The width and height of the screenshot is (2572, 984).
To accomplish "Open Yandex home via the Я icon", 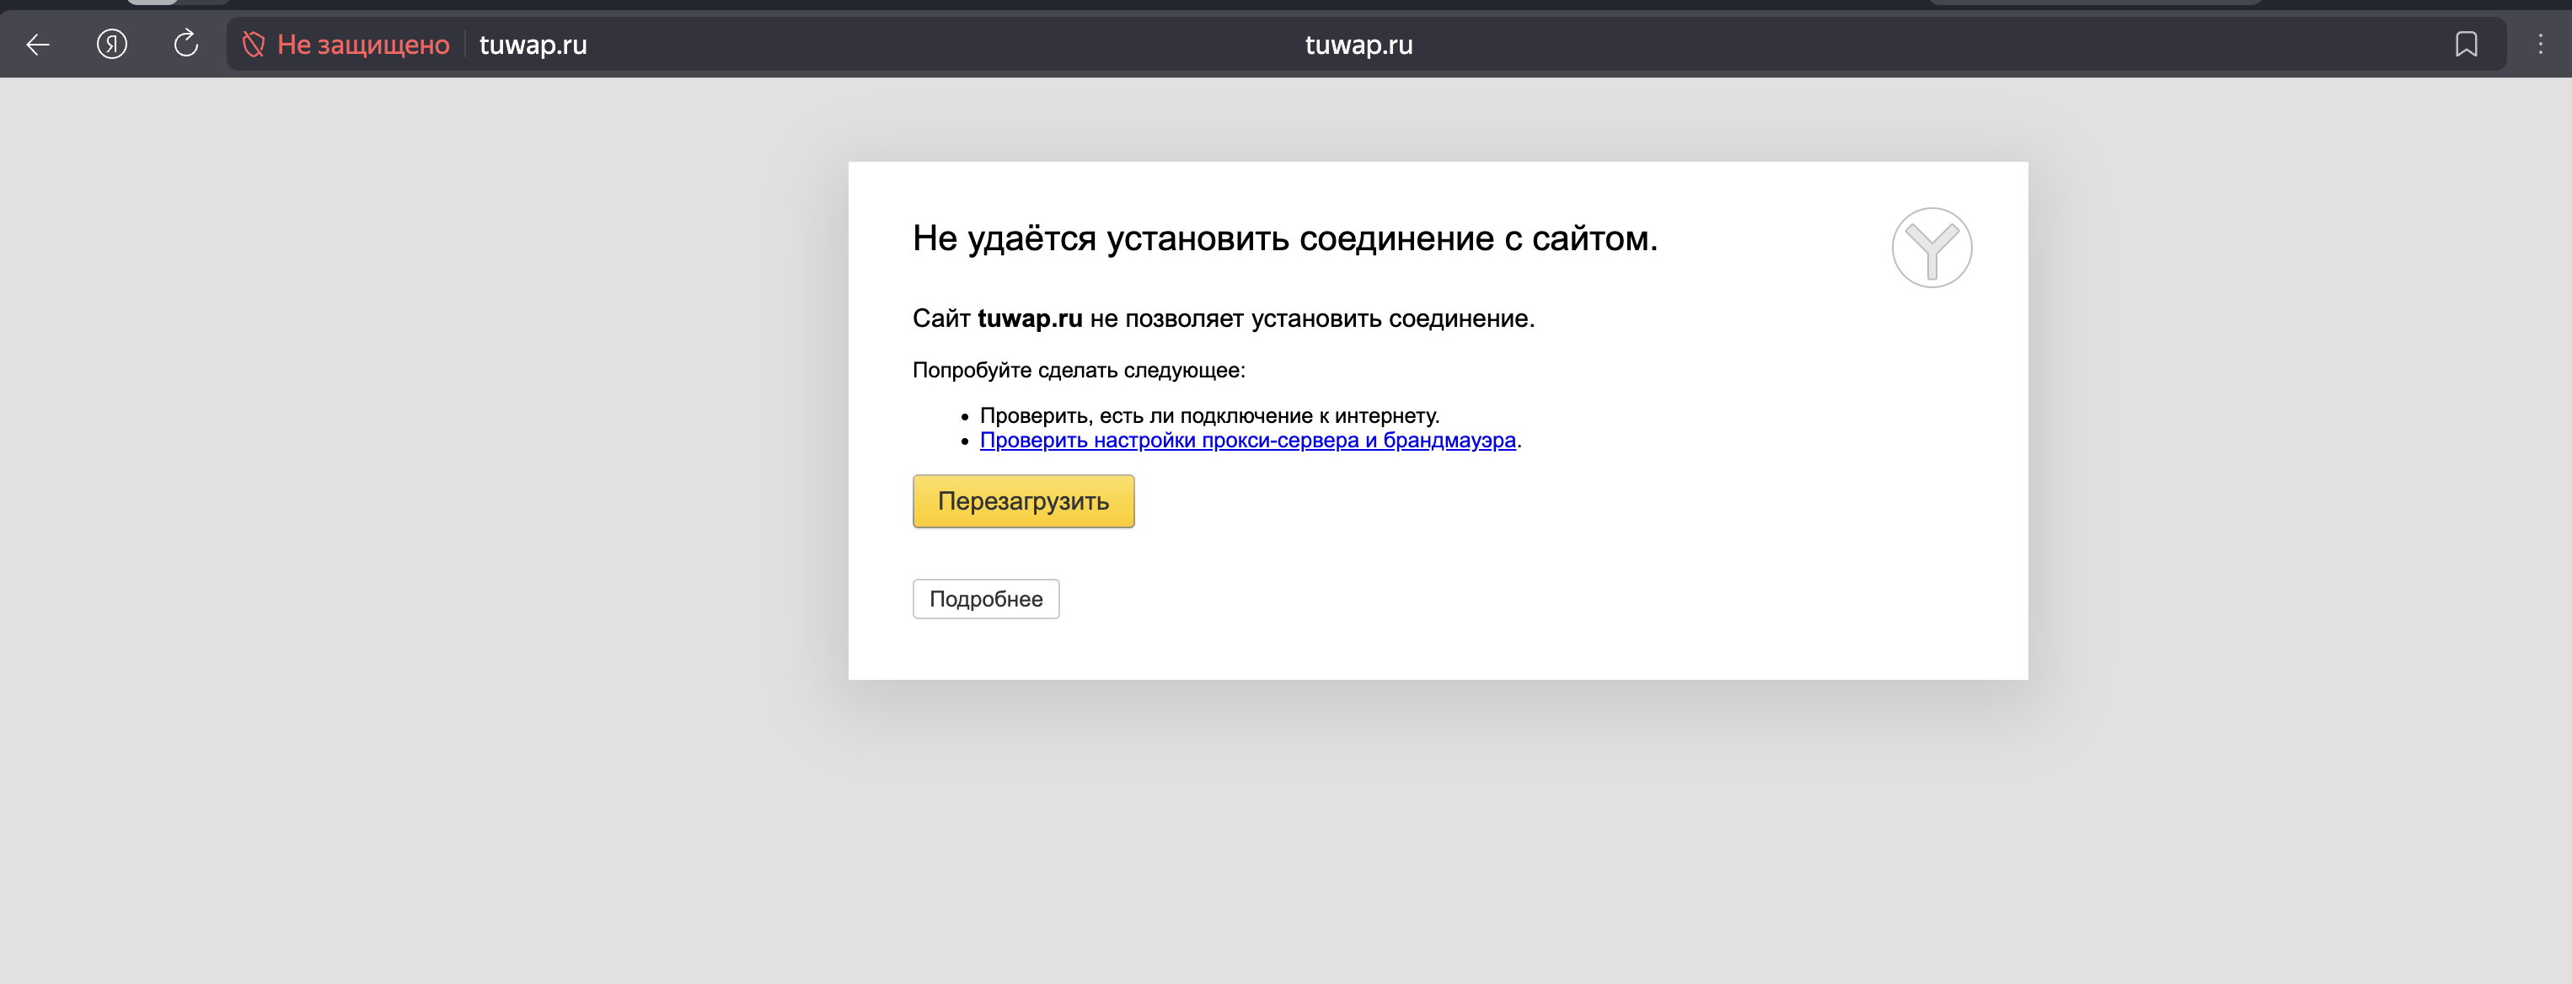I will pos(112,44).
